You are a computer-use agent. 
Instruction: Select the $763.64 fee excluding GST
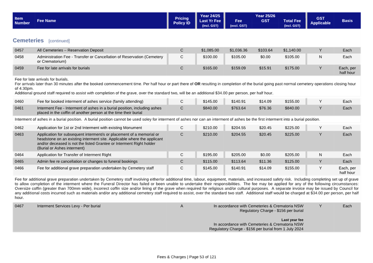pos(238,108)
